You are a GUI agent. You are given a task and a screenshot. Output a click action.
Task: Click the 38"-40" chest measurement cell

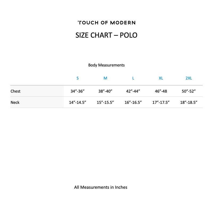105,91
